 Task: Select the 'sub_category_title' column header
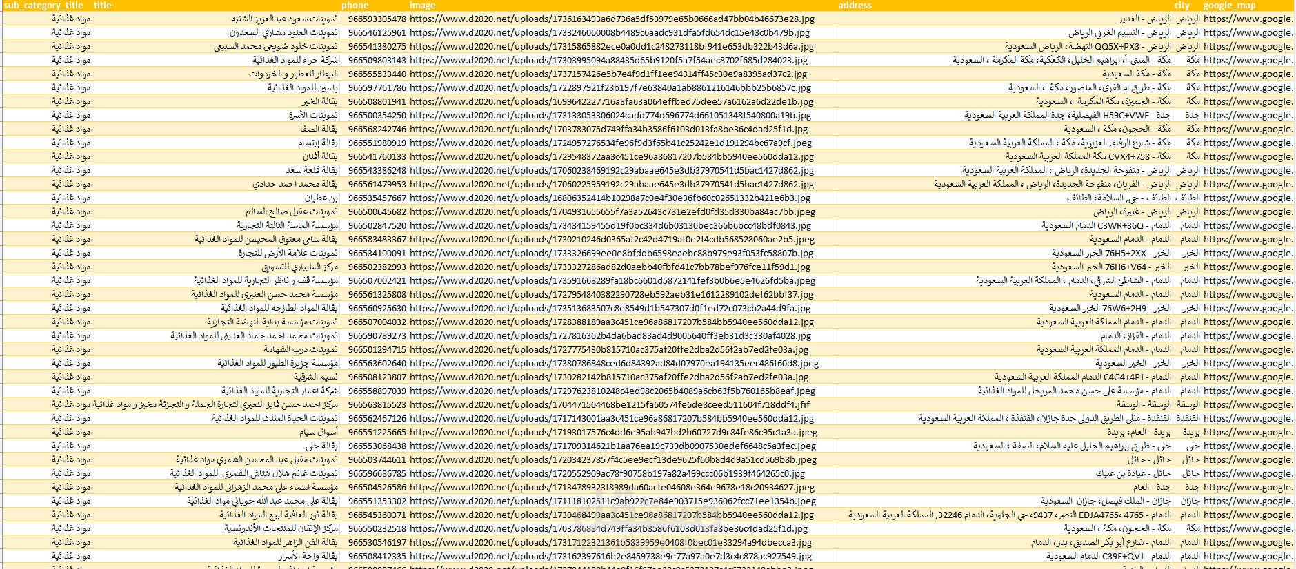(43, 5)
